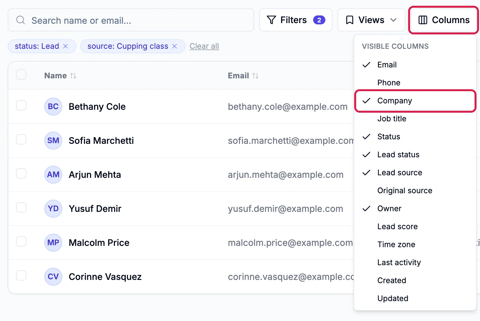
Task: Sort by Name column arrows
Action: (73, 76)
